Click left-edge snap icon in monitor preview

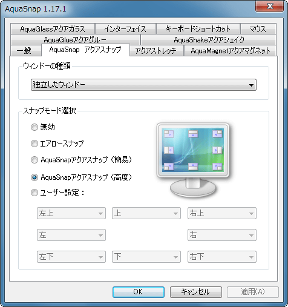pyautogui.click(x=169, y=150)
